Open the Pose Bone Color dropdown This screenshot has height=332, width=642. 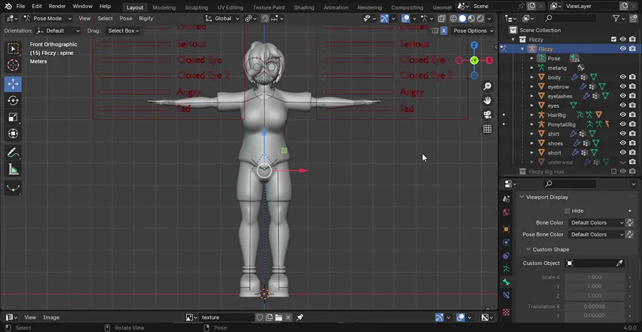[596, 234]
